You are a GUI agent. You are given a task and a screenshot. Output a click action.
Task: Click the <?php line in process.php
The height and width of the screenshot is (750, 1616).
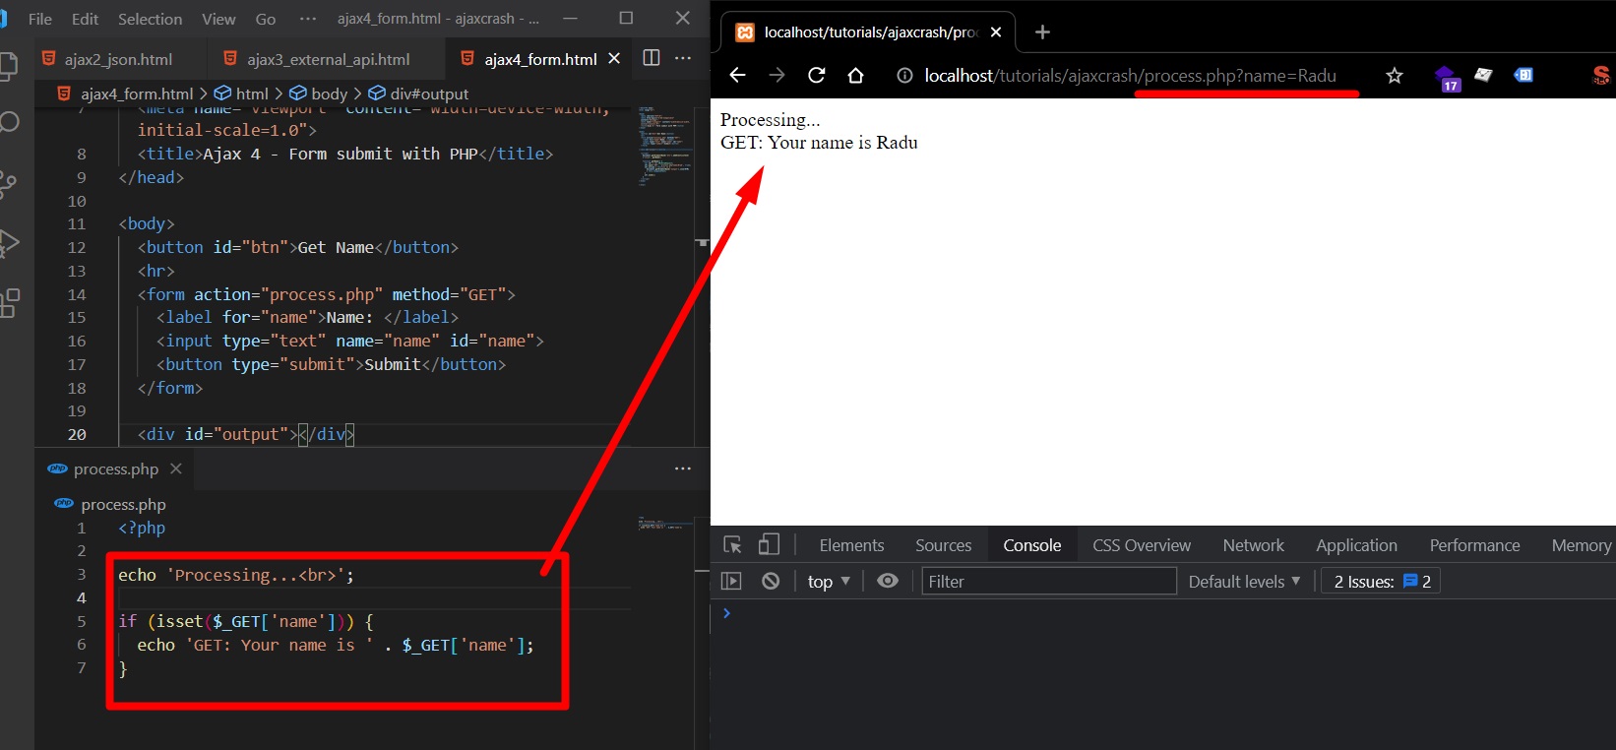(x=142, y=528)
